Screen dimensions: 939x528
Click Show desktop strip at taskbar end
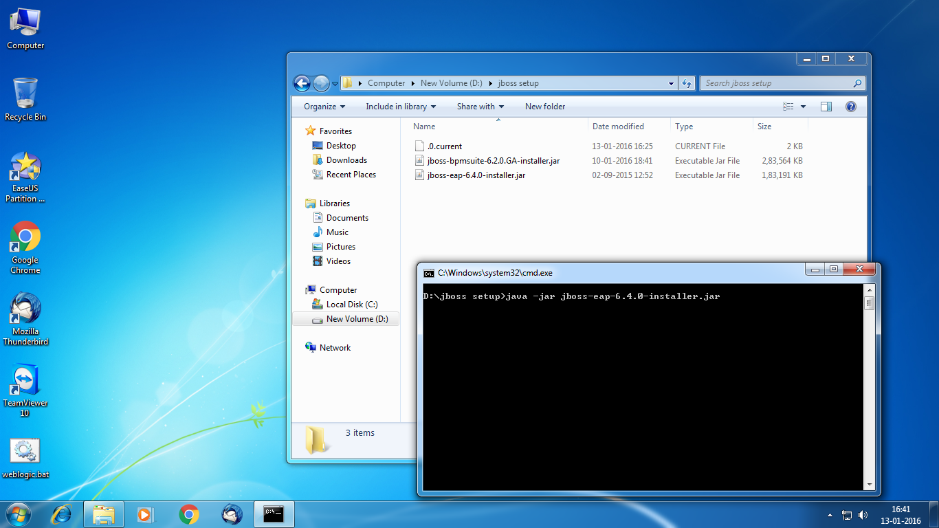click(x=934, y=514)
